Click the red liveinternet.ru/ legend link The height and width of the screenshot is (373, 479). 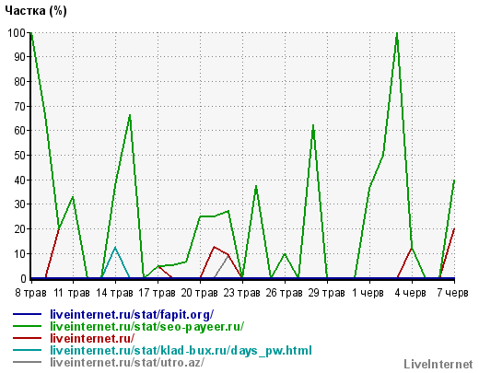click(92, 338)
